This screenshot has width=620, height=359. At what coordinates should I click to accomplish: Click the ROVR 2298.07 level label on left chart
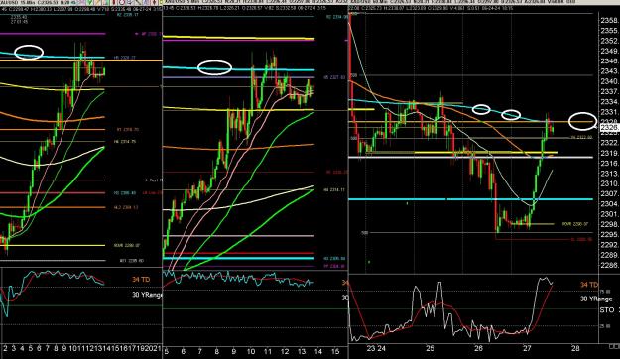(x=127, y=245)
